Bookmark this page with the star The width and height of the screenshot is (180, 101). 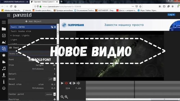tap(140, 6)
